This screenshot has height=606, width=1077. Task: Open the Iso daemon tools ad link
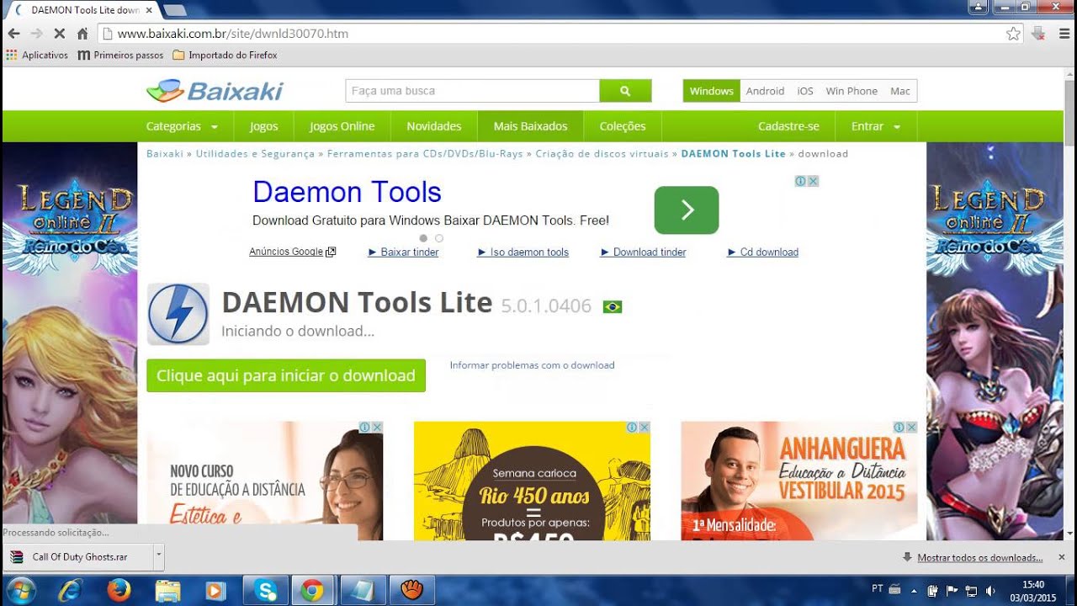coord(523,252)
